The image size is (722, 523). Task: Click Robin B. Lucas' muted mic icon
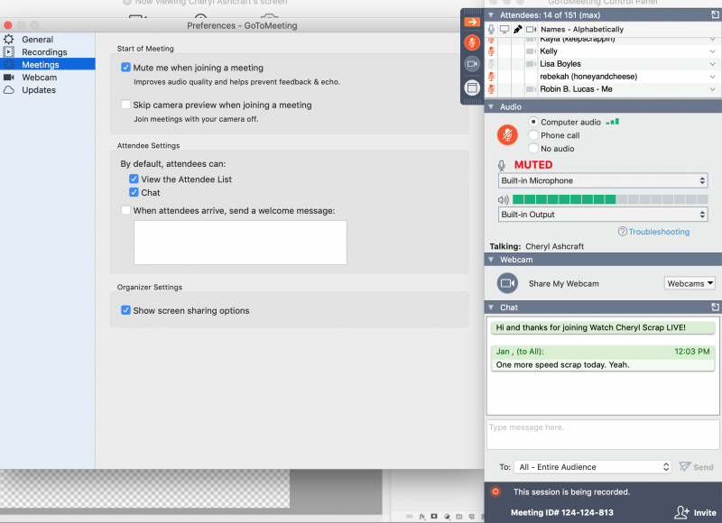491,88
